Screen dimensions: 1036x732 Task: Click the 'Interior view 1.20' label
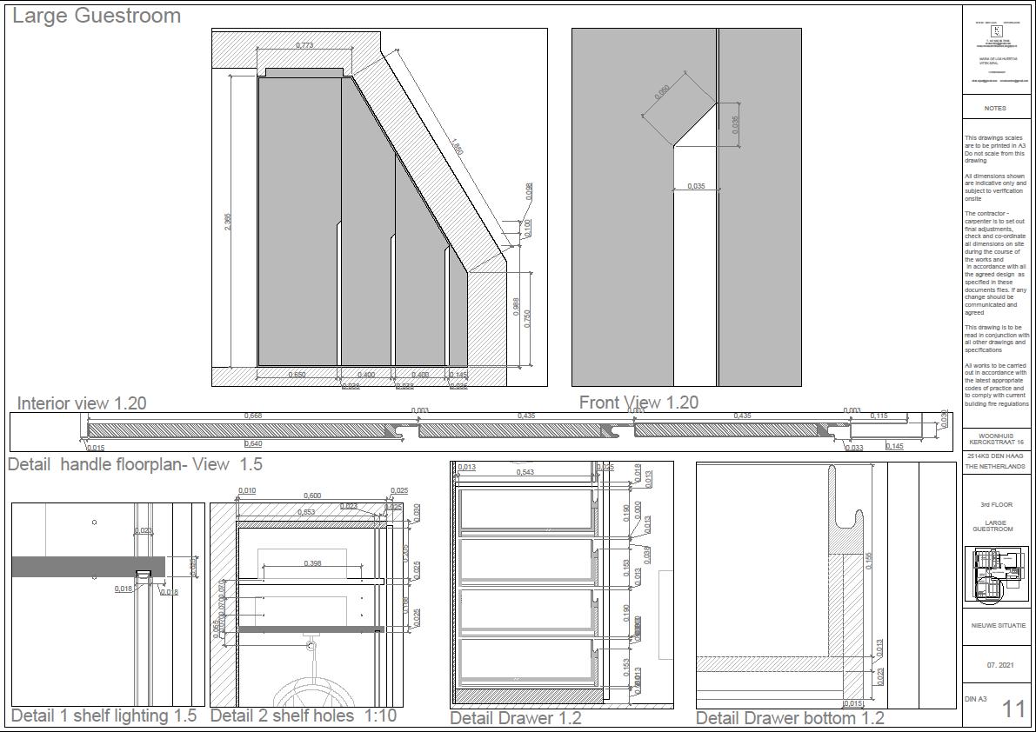82,403
